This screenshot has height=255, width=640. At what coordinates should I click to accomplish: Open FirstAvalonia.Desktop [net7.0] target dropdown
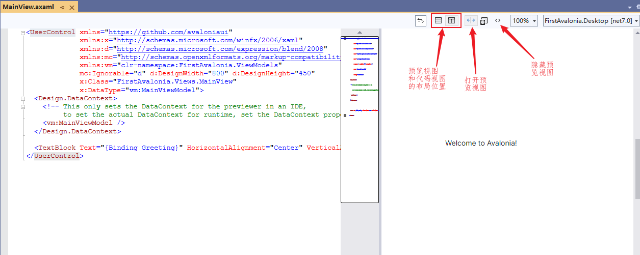click(591, 21)
